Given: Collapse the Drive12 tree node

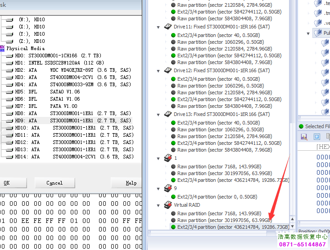Looking at the screenshot, I should [158, 71].
